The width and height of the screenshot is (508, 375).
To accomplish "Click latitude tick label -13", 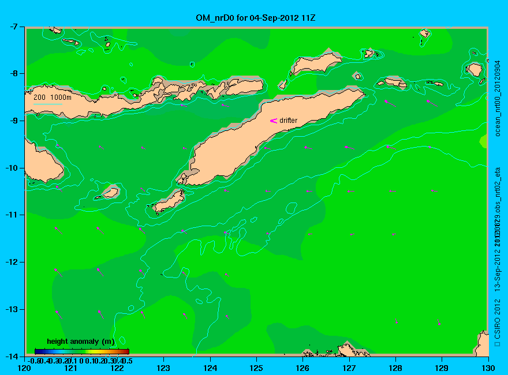I will click(x=13, y=309).
